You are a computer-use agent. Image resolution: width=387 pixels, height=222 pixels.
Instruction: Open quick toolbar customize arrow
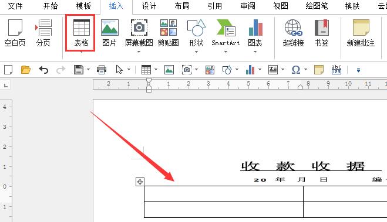click(358, 71)
